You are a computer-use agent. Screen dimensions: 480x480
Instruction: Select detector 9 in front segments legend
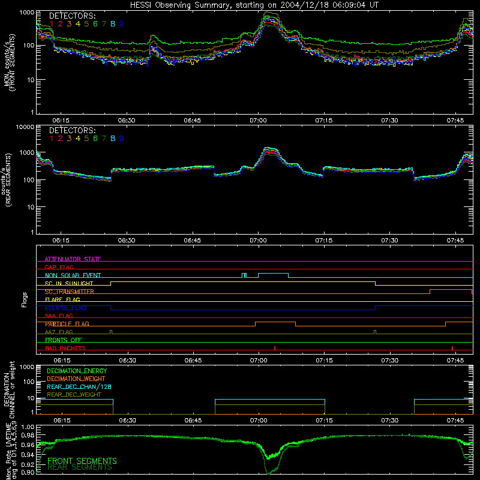[x=122, y=24]
